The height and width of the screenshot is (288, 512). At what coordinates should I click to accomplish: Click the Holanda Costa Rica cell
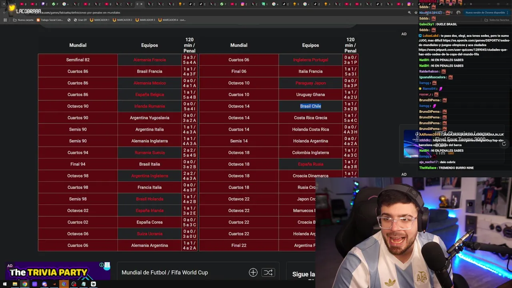311,129
